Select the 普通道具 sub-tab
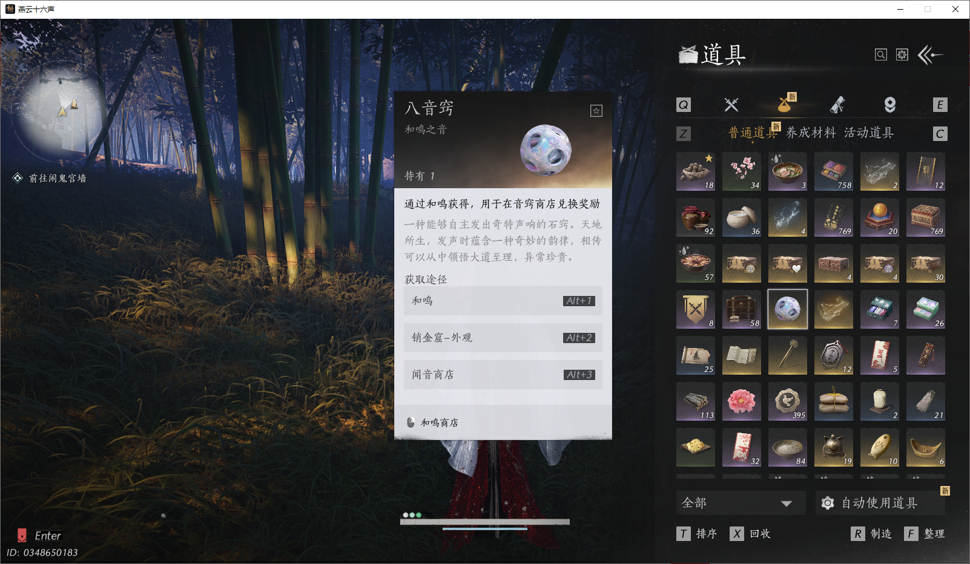The height and width of the screenshot is (564, 970). pos(753,133)
